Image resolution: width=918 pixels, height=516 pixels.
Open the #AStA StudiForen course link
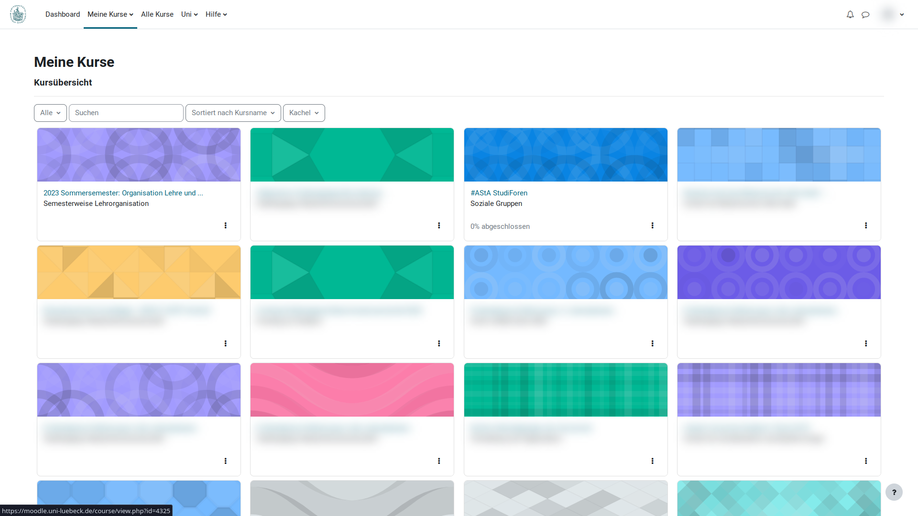pyautogui.click(x=499, y=193)
